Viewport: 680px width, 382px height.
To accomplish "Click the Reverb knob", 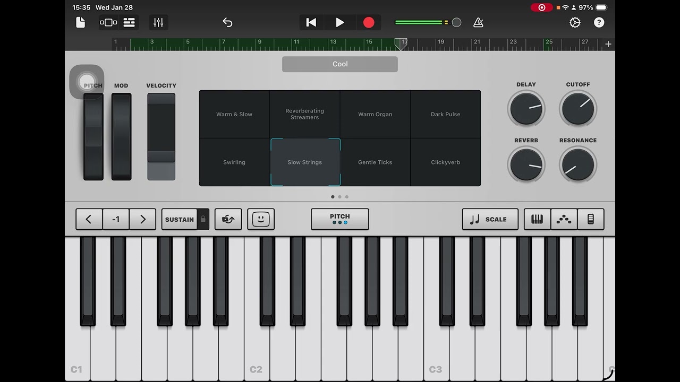I will coord(526,164).
